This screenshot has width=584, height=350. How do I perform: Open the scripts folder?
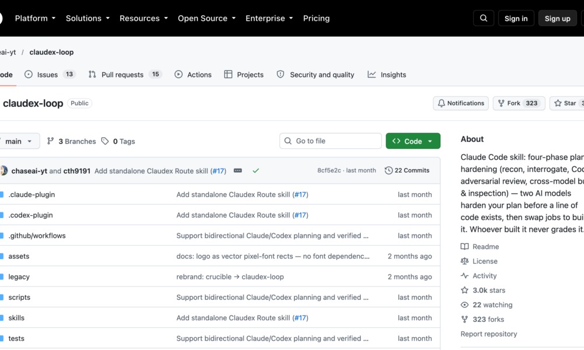coord(19,297)
